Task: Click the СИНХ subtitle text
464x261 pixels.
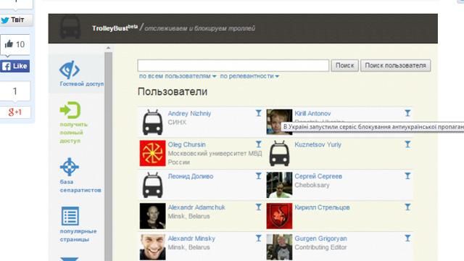Action: 177,123
